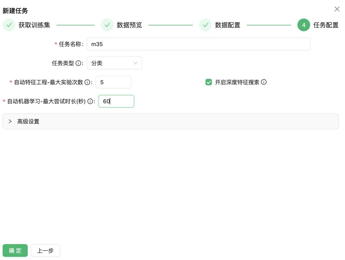The image size is (345, 260).
Task: Open the 任务类型 dropdown showing 分类
Action: tap(114, 63)
